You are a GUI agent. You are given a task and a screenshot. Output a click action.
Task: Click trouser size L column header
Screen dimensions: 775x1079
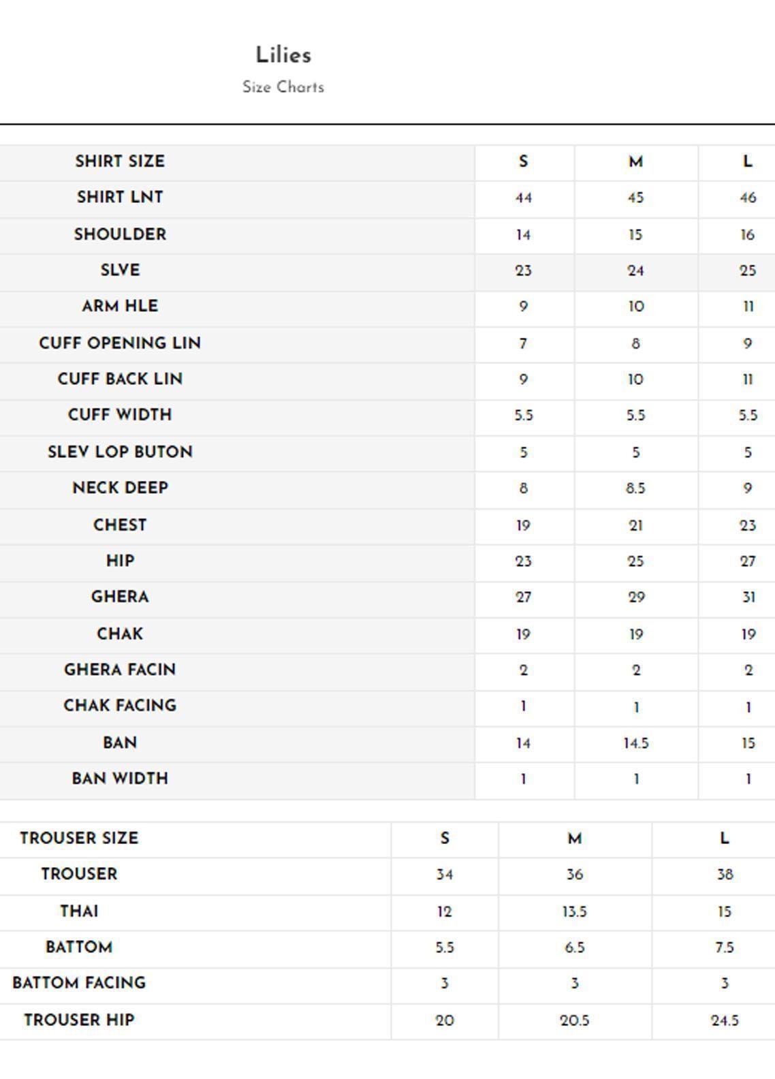click(x=724, y=839)
